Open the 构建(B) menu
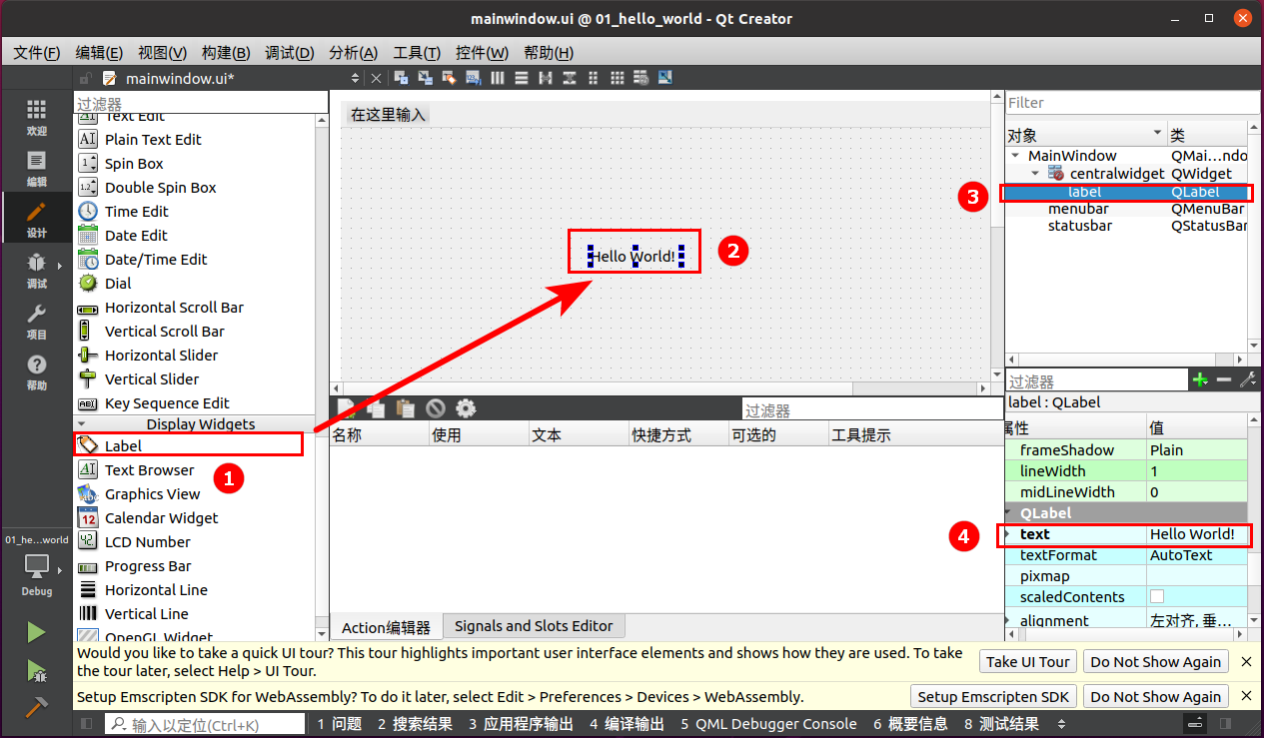 pyautogui.click(x=226, y=53)
